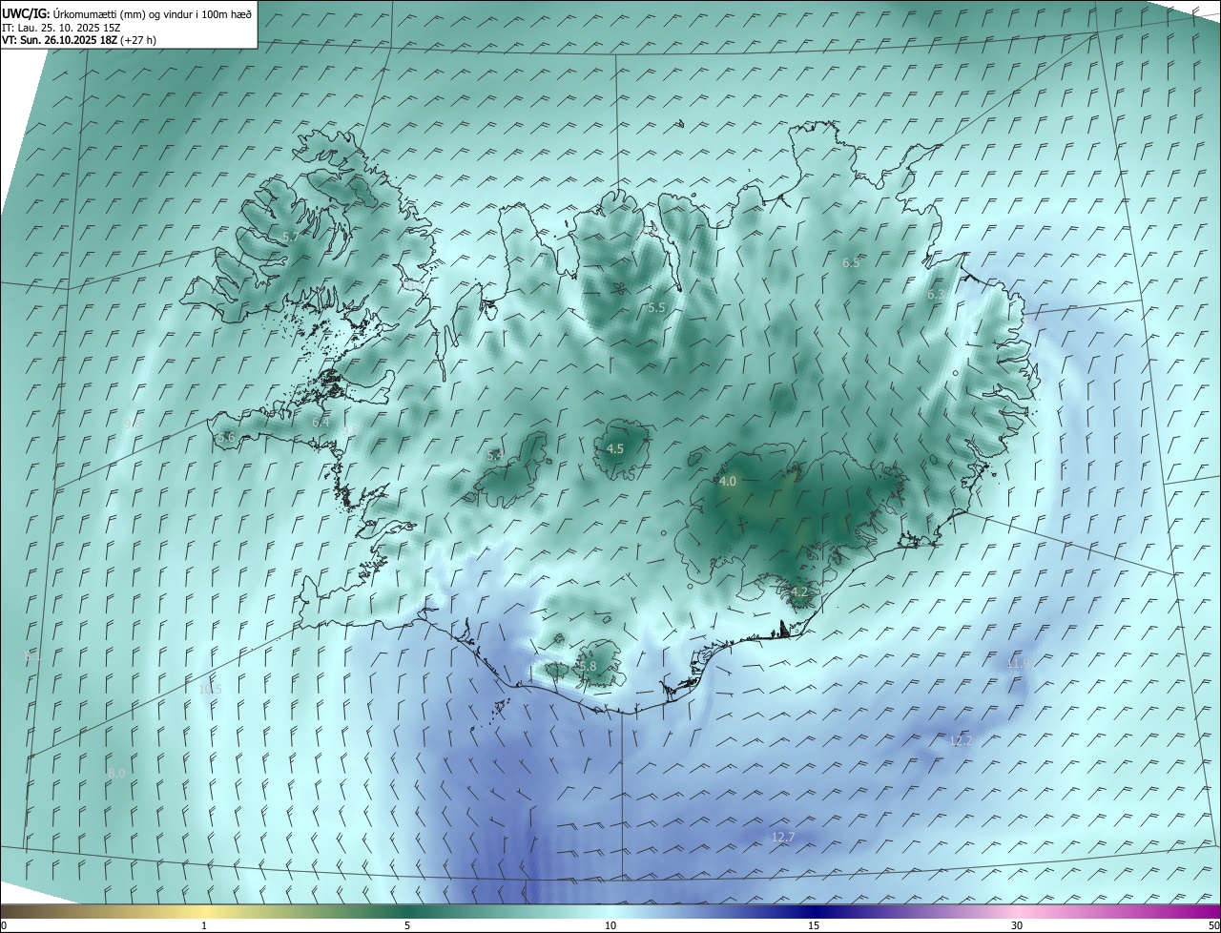The height and width of the screenshot is (933, 1221).
Task: Click the 1 tick on the color scale
Action: [204, 925]
